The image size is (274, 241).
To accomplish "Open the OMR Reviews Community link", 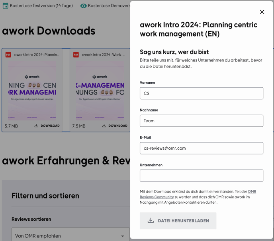I will click(x=157, y=197).
